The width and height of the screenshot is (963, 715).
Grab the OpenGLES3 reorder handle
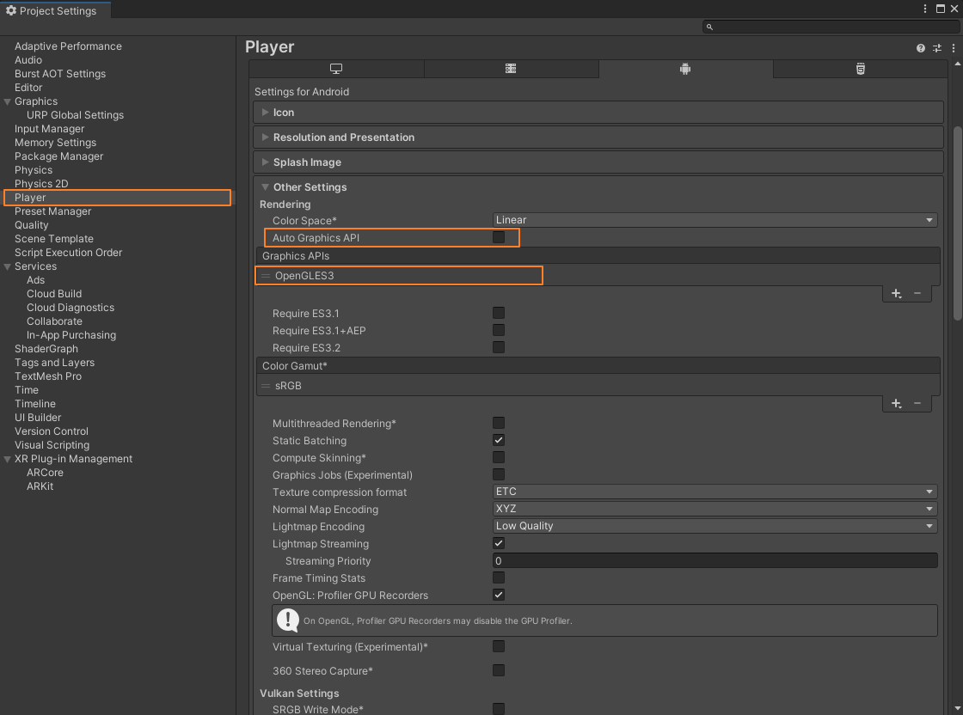pyautogui.click(x=266, y=276)
